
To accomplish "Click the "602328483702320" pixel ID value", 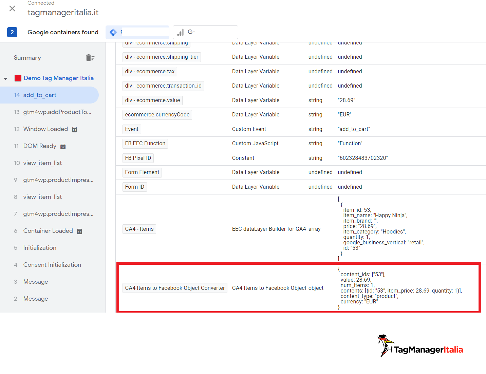I will [363, 158].
